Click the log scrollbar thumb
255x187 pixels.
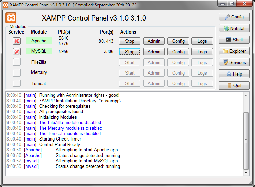[246, 141]
